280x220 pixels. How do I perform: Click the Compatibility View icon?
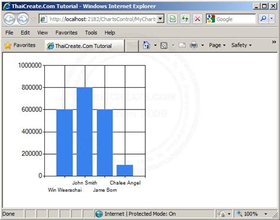[173, 19]
